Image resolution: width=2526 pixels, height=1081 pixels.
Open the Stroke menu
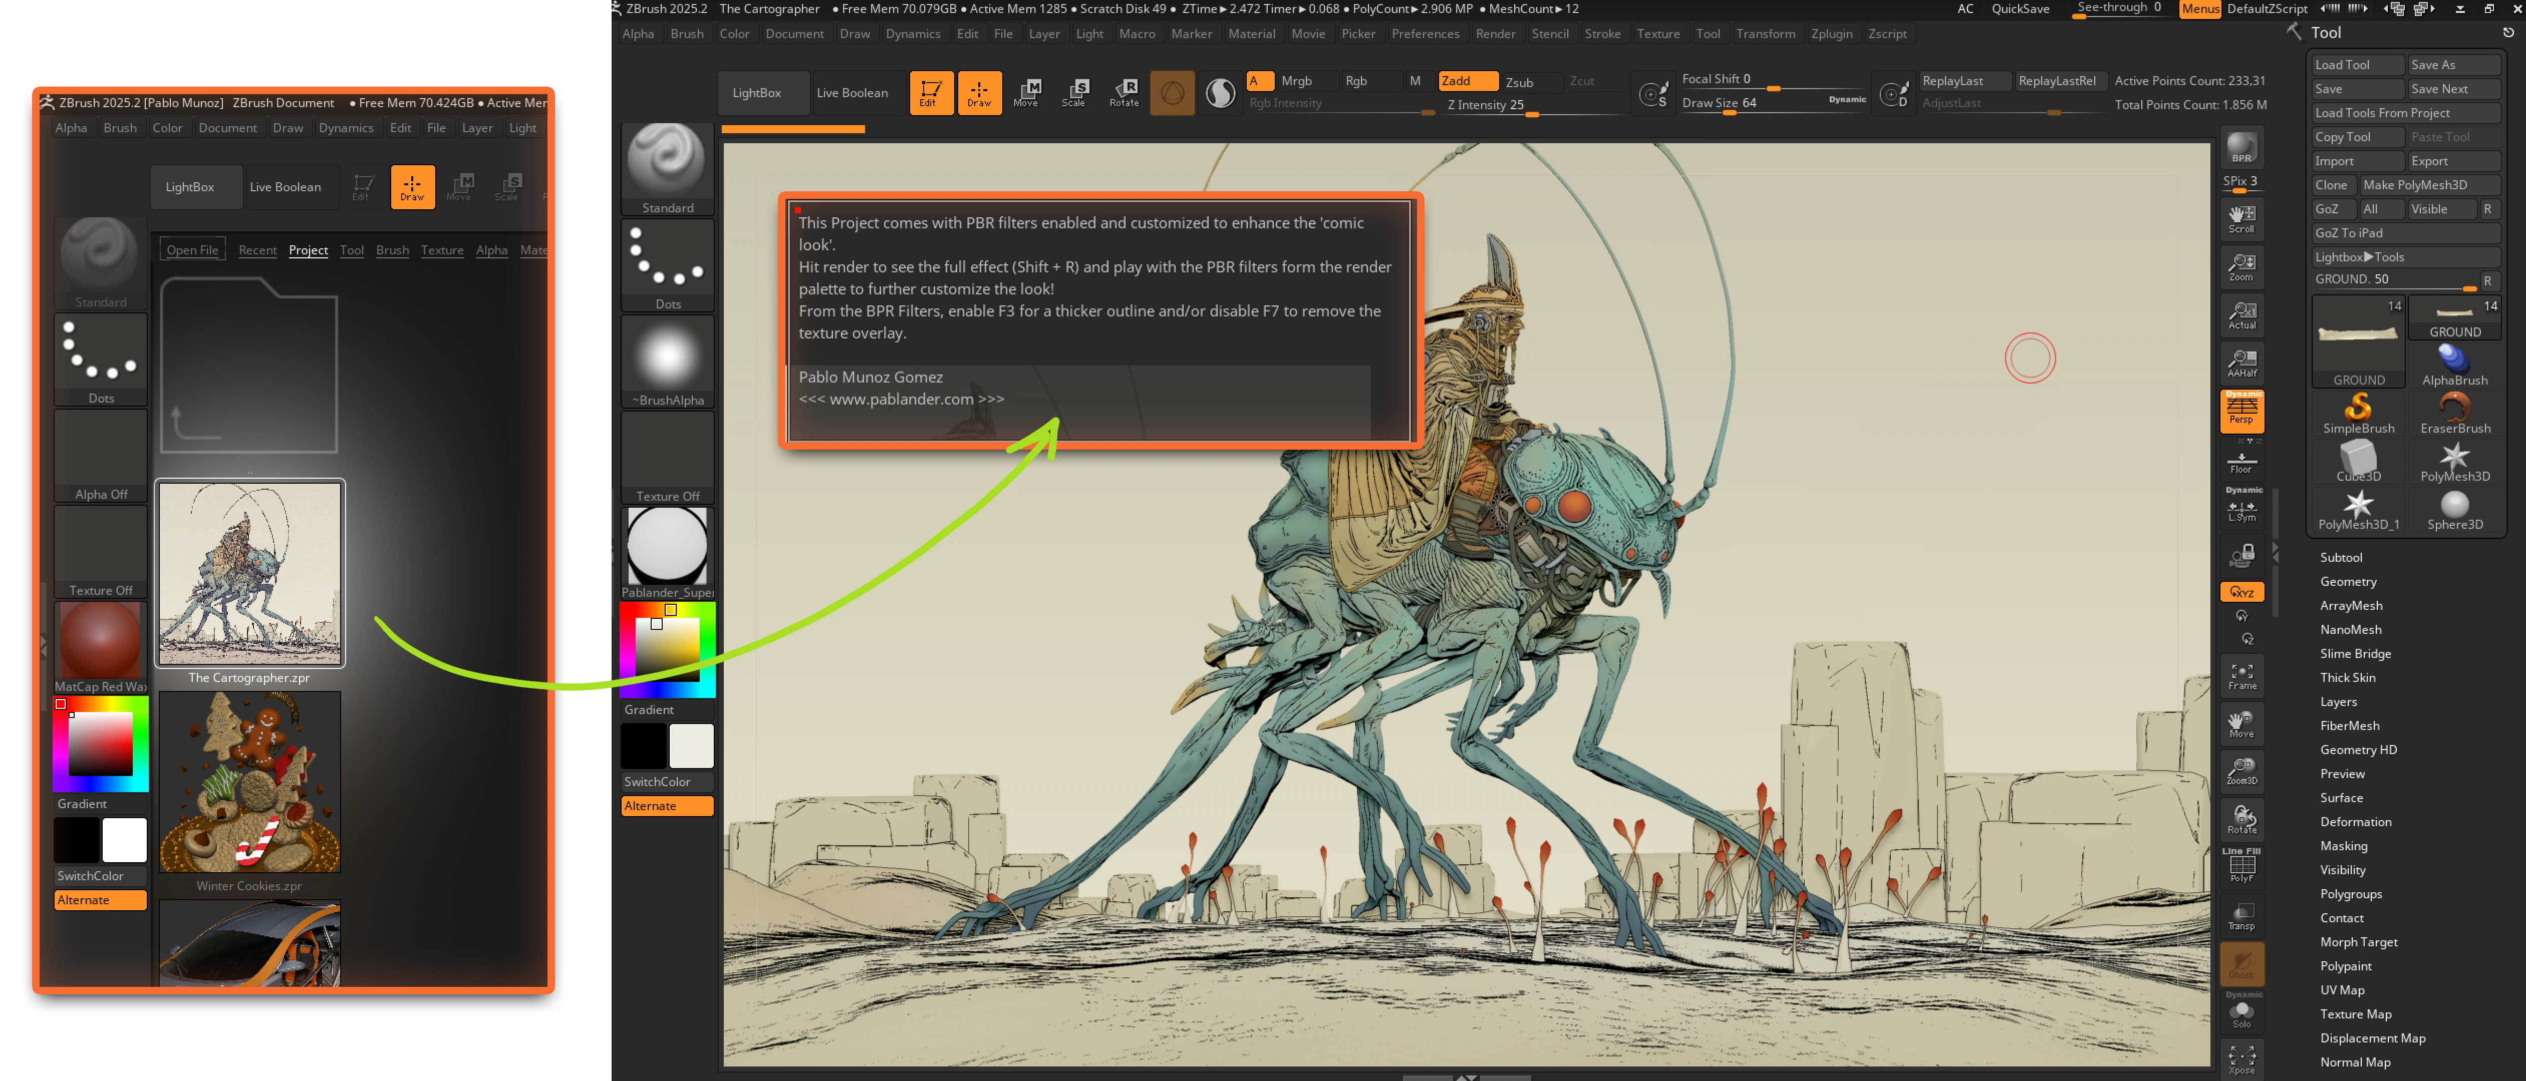tap(1602, 34)
